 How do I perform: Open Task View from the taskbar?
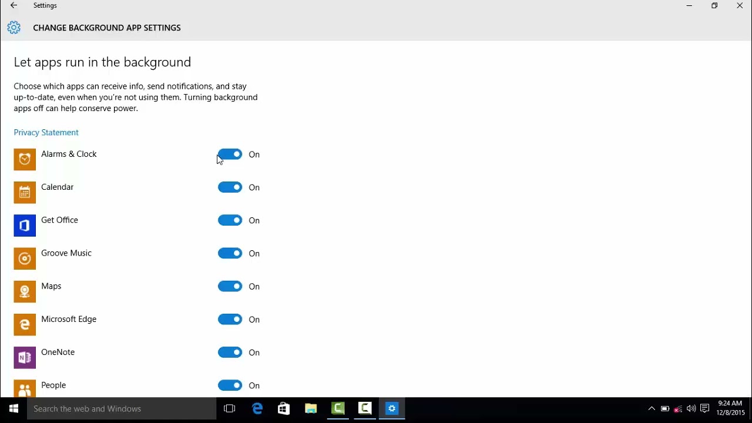(x=230, y=409)
